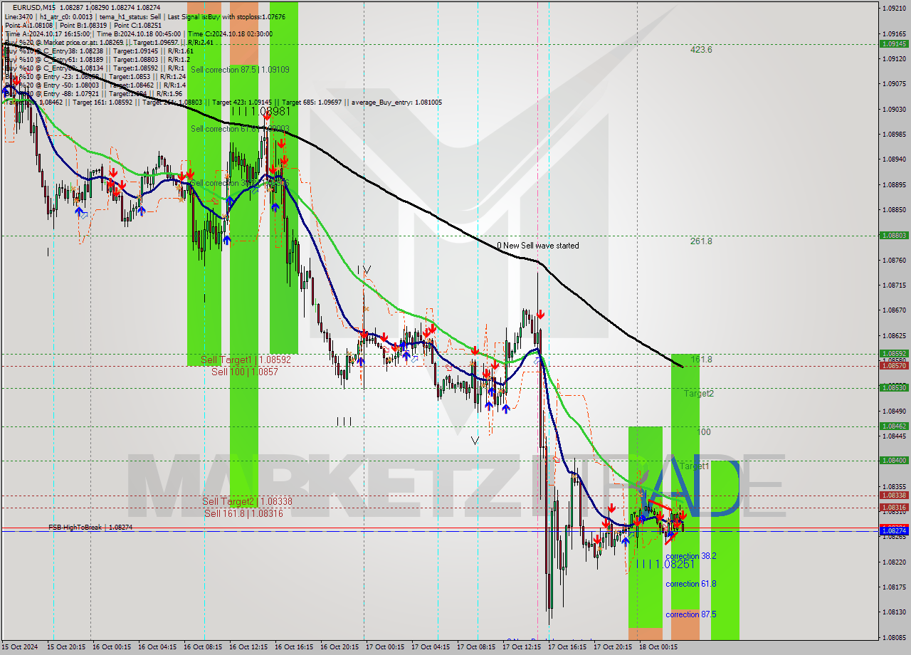Click the green 1.08803 price tag

click(x=895, y=235)
